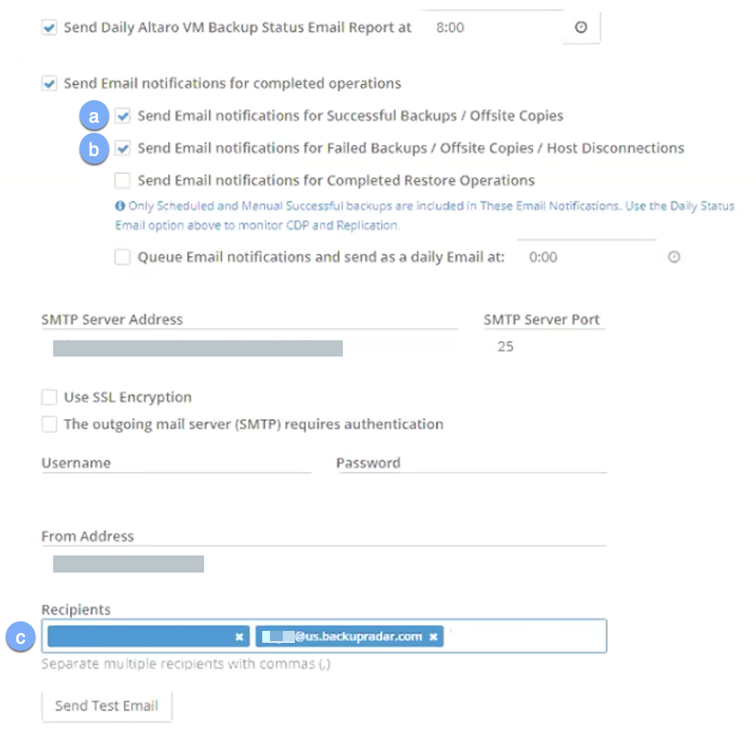Image resolution: width=756 pixels, height=744 pixels.
Task: Enable notifications for Completed Restore Operations
Action: [x=123, y=181]
